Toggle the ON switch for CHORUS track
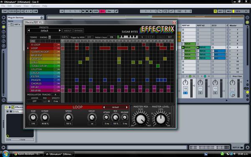This screenshot has width=251, height=157. point(59,84)
